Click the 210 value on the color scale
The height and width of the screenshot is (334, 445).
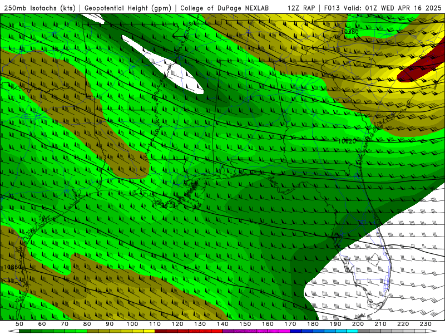coord(380,324)
